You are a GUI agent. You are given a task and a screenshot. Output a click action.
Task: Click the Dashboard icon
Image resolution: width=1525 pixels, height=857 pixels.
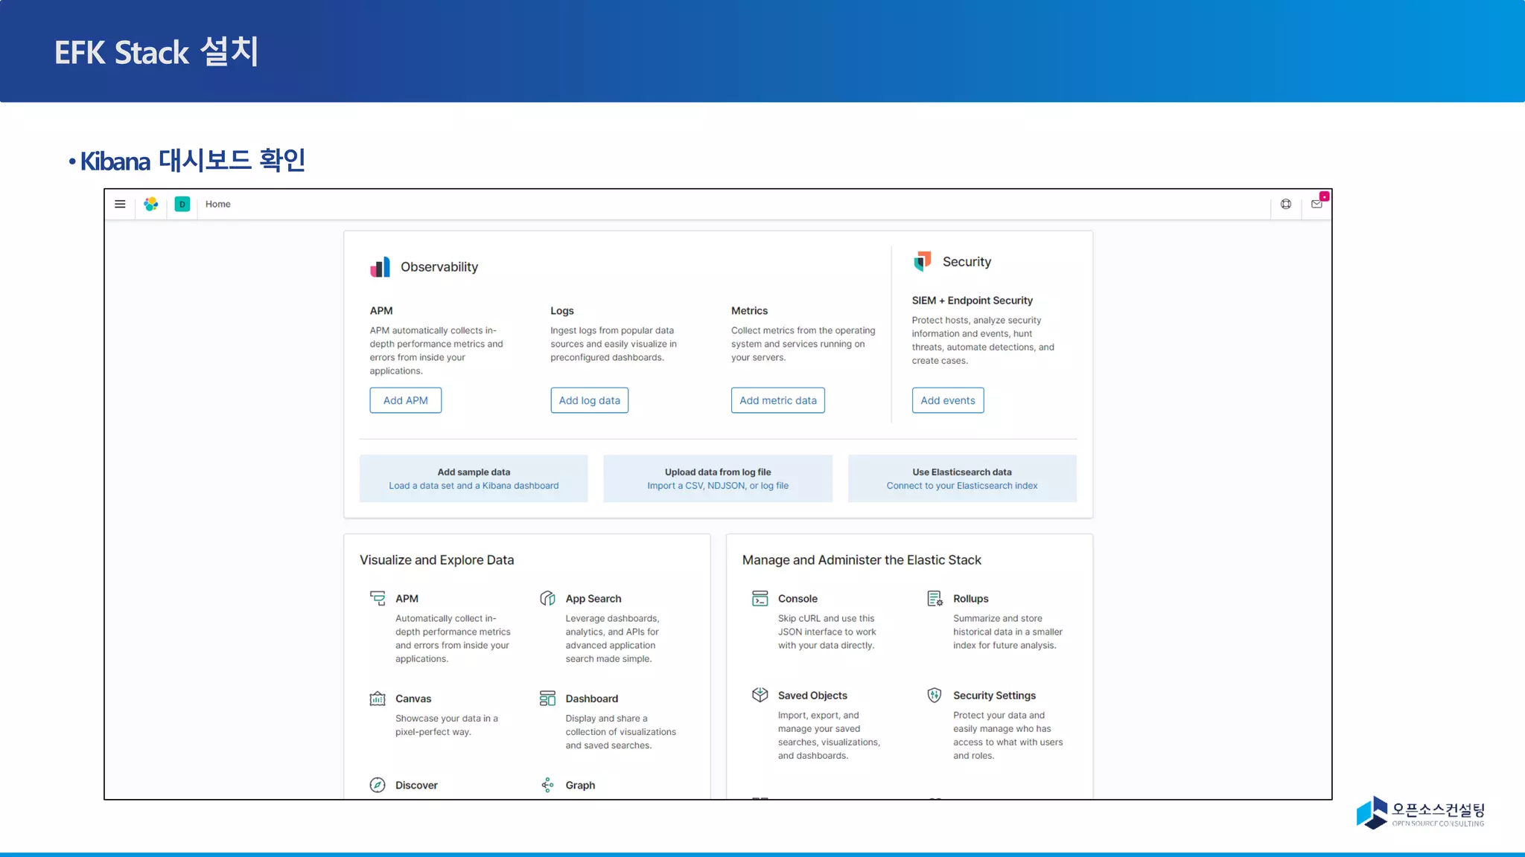tap(547, 699)
